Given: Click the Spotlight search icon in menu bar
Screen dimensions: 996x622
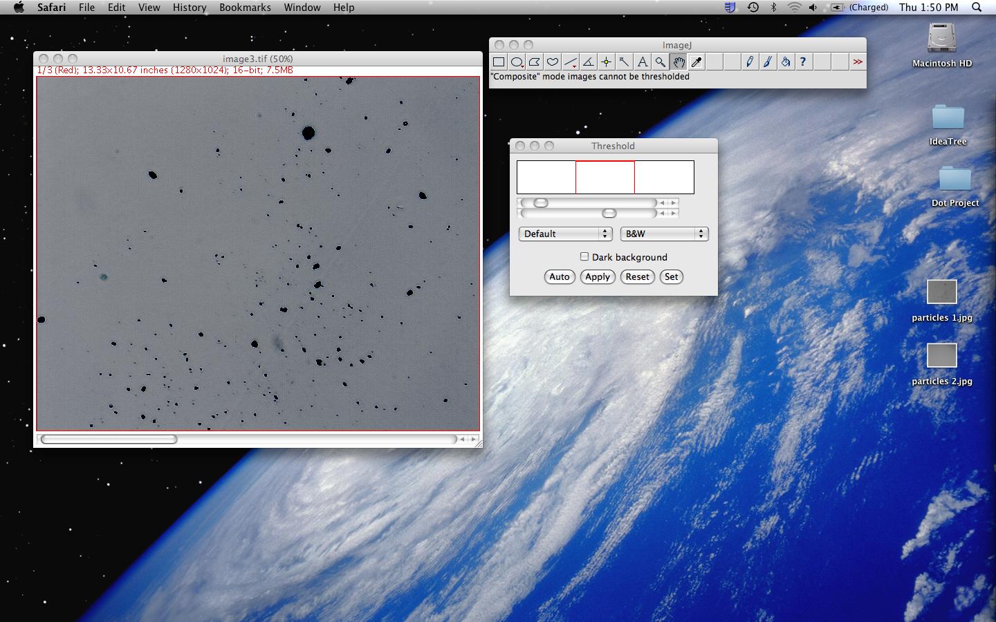Looking at the screenshot, I should tap(977, 7).
